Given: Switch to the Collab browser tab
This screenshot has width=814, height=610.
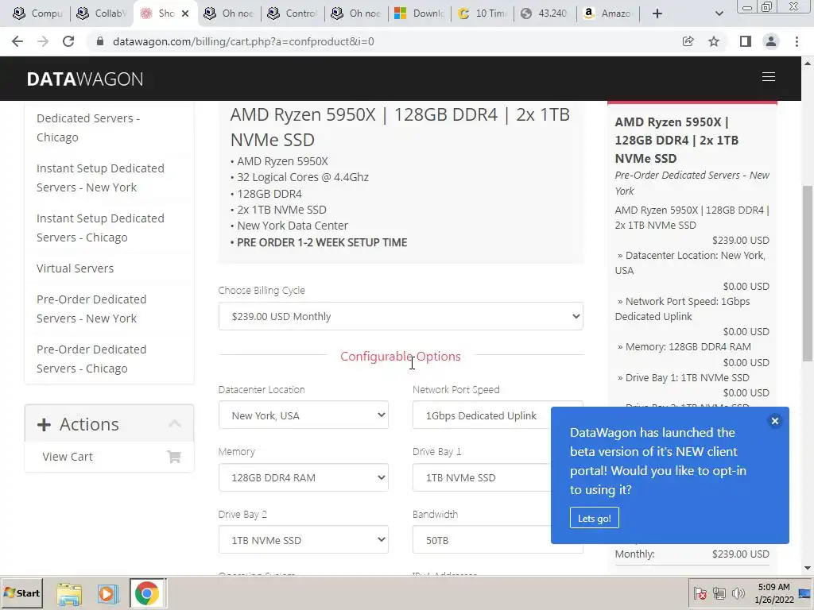Looking at the screenshot, I should point(102,14).
